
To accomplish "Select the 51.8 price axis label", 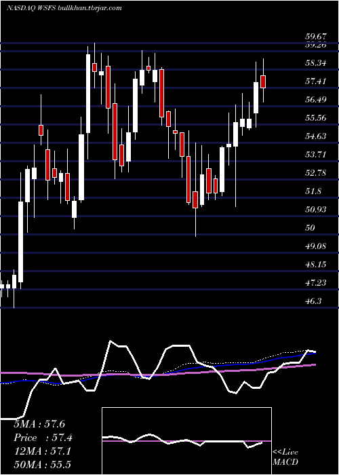I will (x=313, y=191).
